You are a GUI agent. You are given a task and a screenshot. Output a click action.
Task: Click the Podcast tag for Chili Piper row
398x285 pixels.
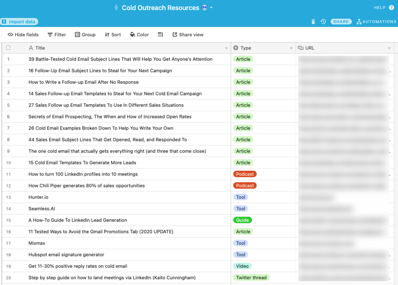pyautogui.click(x=245, y=186)
